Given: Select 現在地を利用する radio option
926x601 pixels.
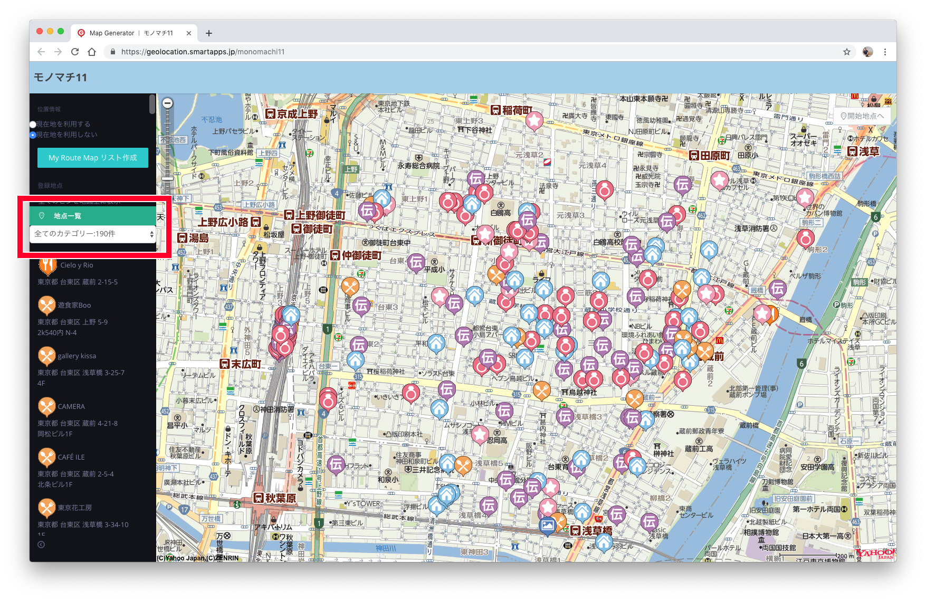Looking at the screenshot, I should click(x=33, y=125).
